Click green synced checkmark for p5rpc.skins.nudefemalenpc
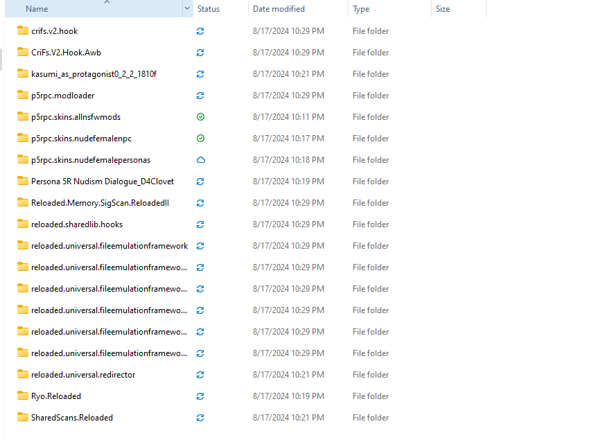This screenshot has width=591, height=442. pos(200,139)
